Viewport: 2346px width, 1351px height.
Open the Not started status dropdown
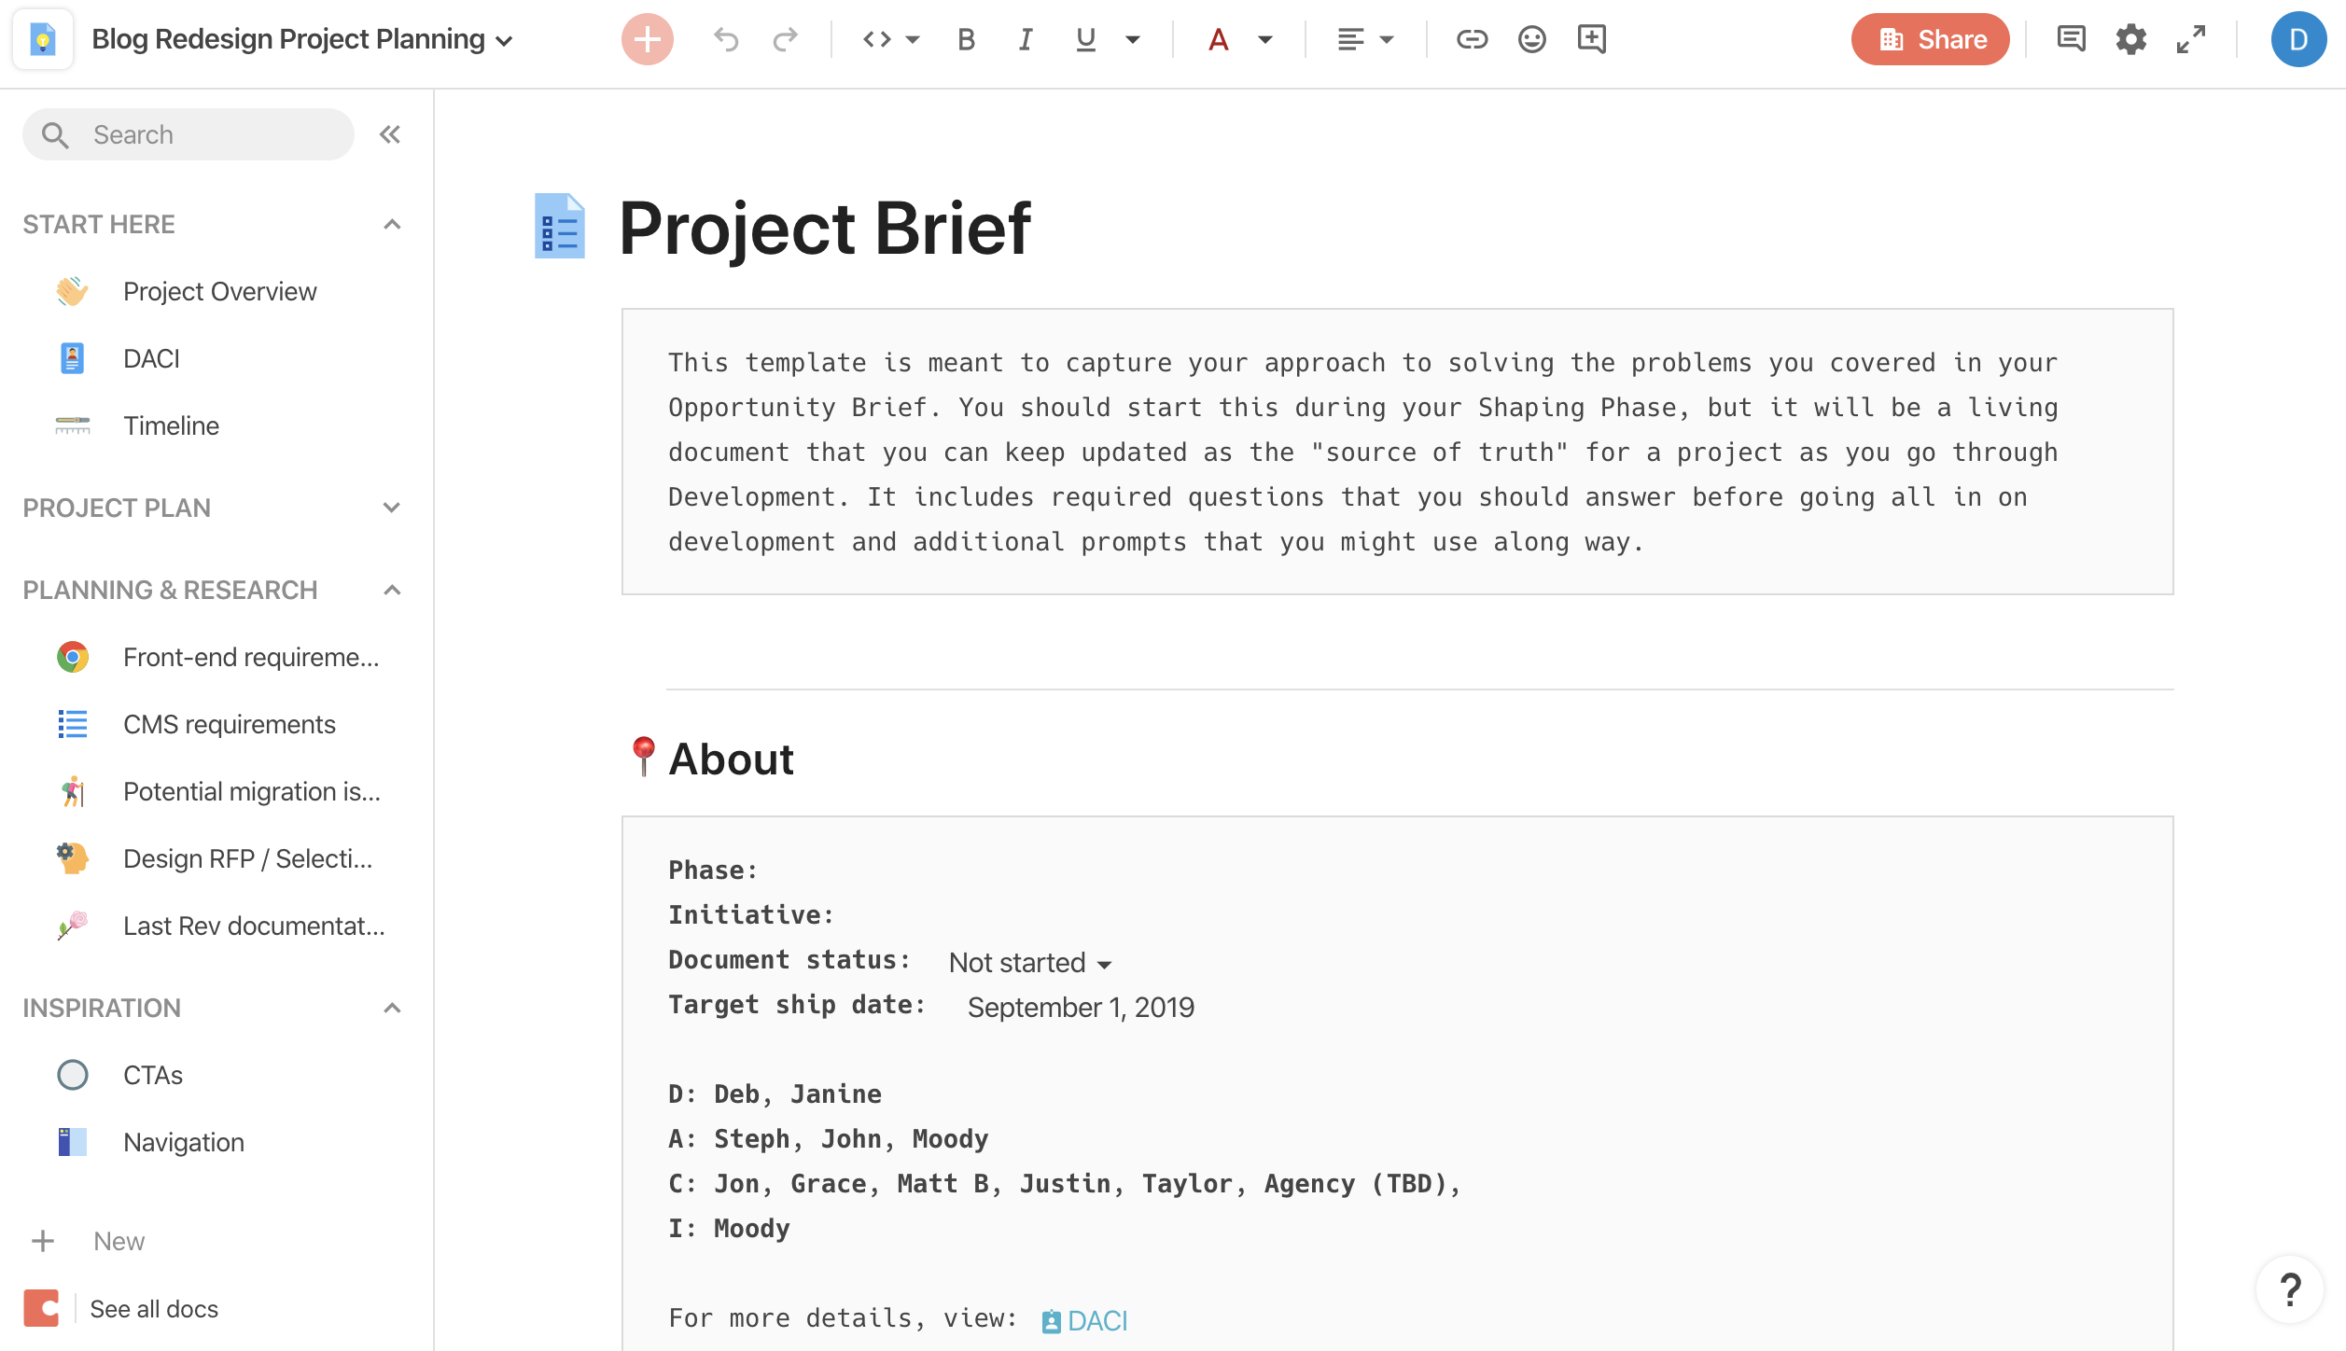[x=1030, y=963]
